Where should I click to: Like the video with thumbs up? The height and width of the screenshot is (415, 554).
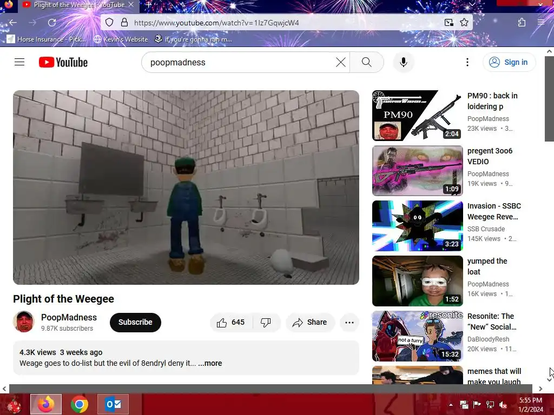(x=231, y=322)
